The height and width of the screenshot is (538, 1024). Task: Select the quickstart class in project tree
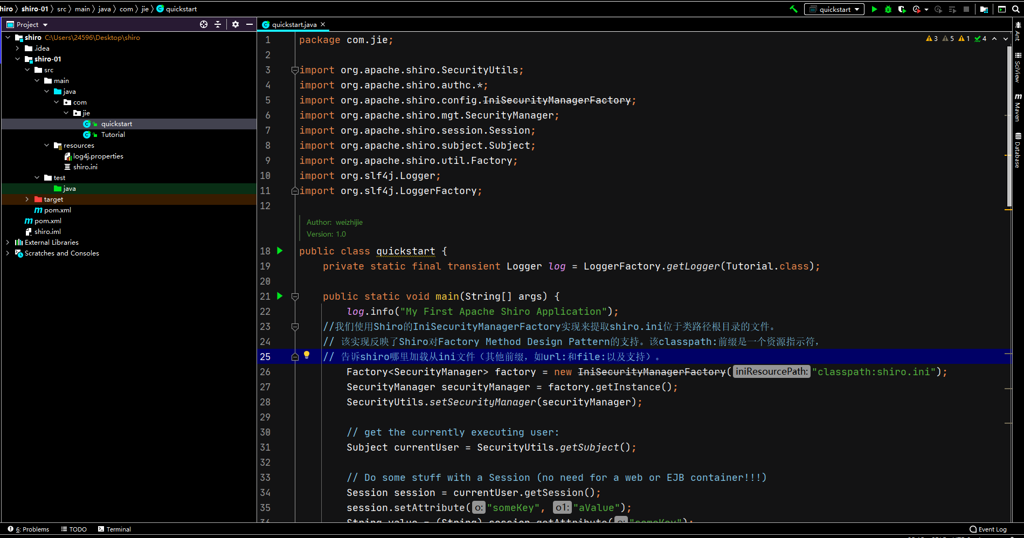pos(116,124)
